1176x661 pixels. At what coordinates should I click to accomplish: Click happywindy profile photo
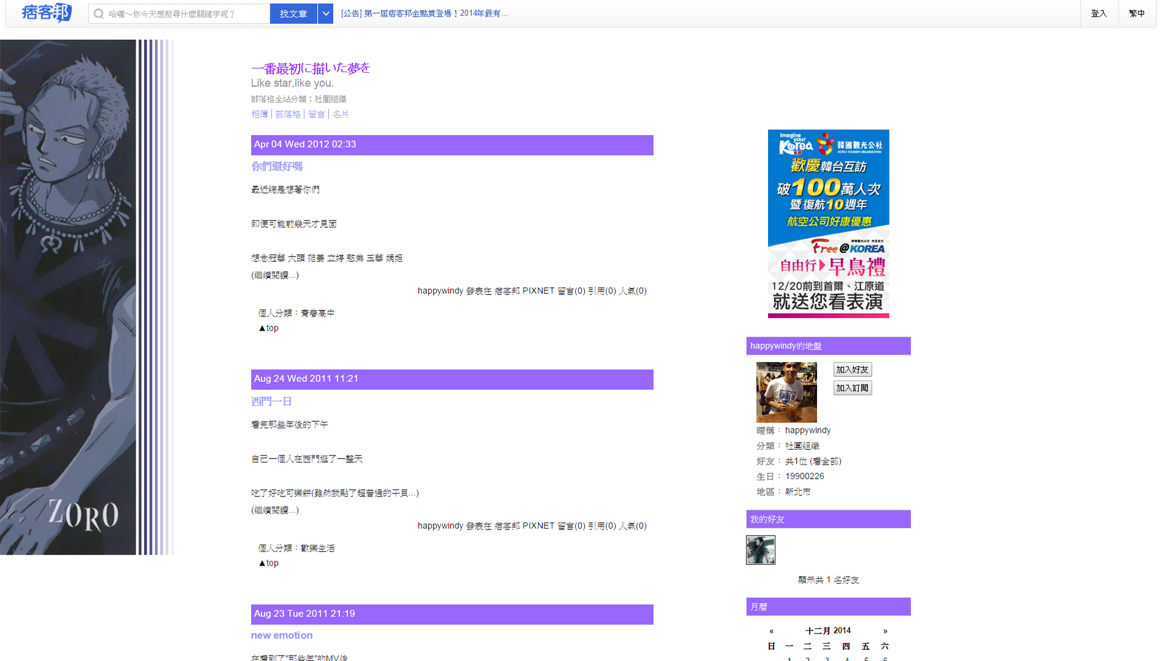click(x=786, y=392)
